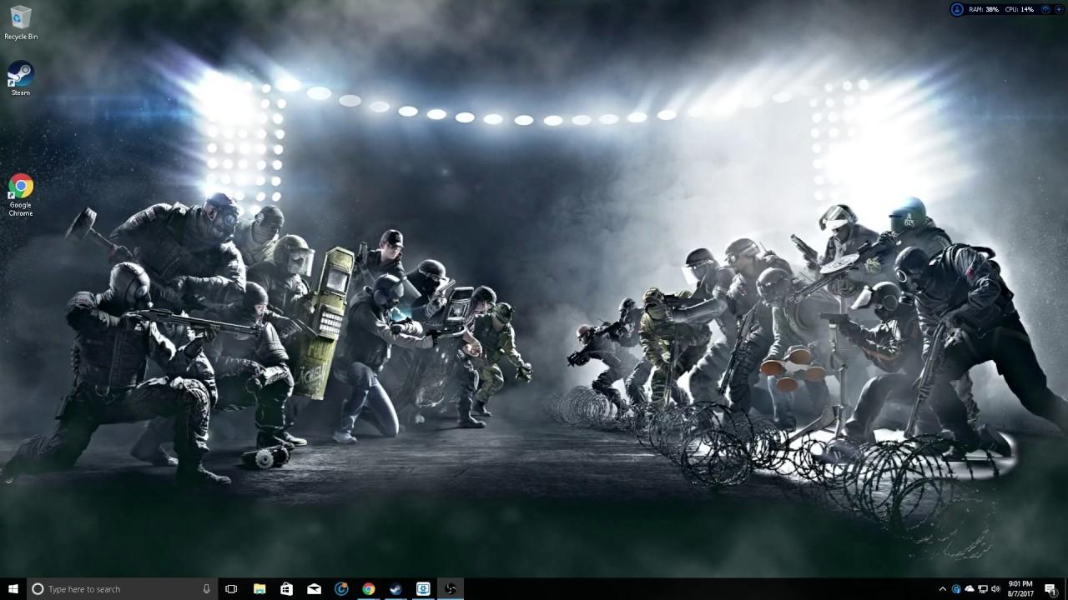Open the Microsoft Store taskbar icon
The width and height of the screenshot is (1068, 600).
(286, 589)
